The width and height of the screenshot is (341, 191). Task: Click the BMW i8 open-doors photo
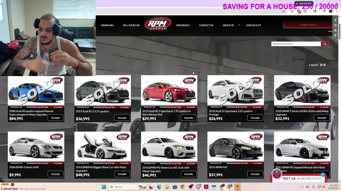point(103,148)
